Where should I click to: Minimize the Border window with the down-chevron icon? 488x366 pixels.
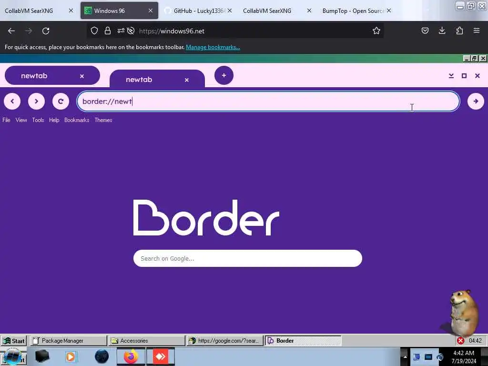[x=451, y=76]
